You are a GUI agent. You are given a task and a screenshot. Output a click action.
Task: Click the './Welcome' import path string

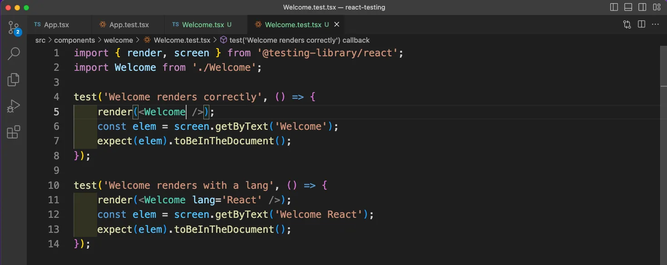click(x=224, y=68)
